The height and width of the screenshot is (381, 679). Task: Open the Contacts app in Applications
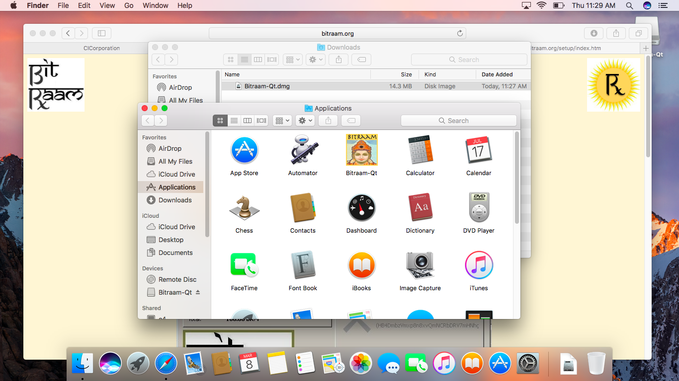[303, 208]
